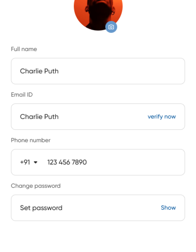196x252 pixels.
Task: Expand the +91 country code selector
Action: click(29, 162)
